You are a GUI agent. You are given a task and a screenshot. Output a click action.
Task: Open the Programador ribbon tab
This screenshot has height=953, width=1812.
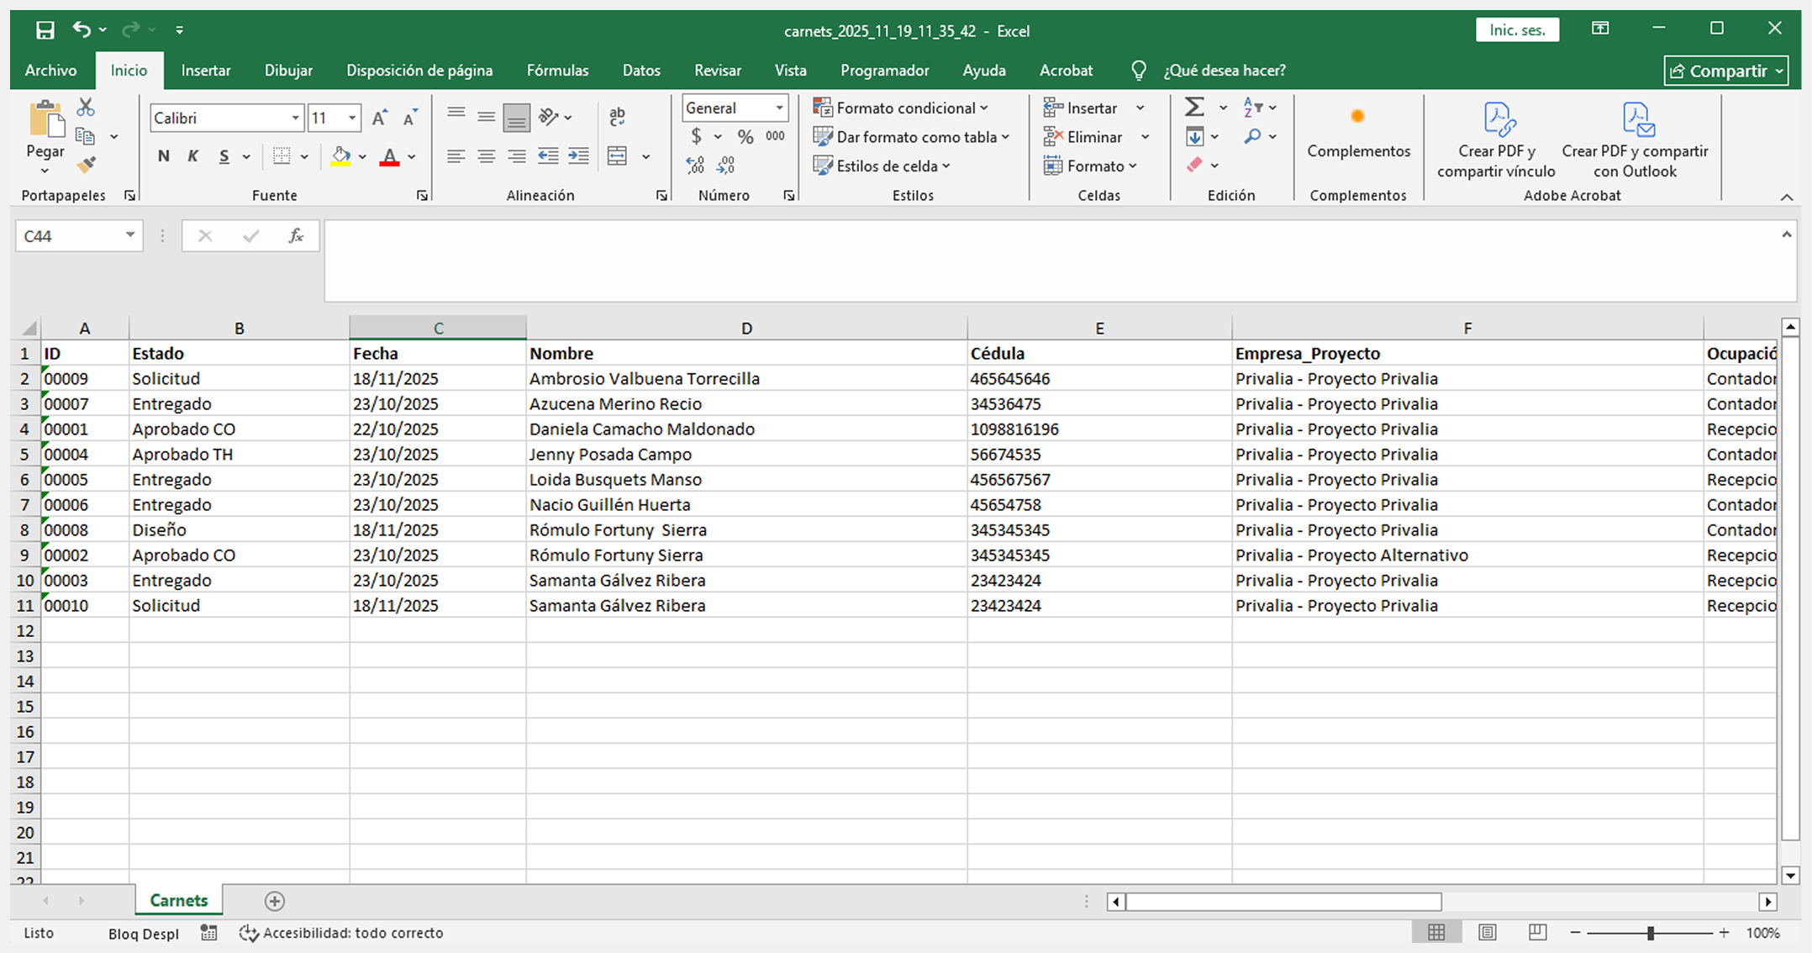pos(884,71)
